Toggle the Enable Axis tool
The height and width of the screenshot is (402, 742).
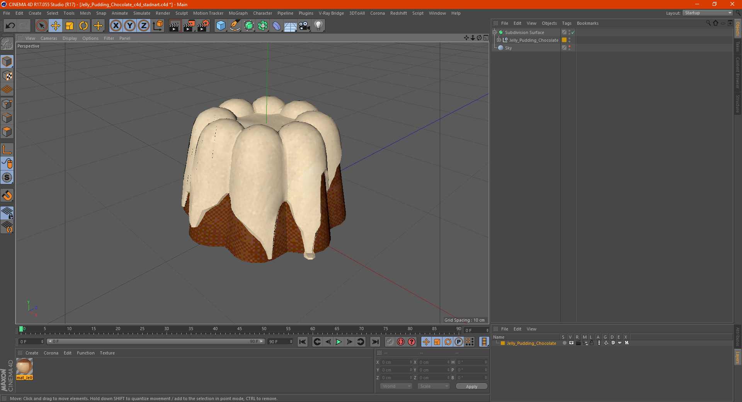[x=7, y=150]
